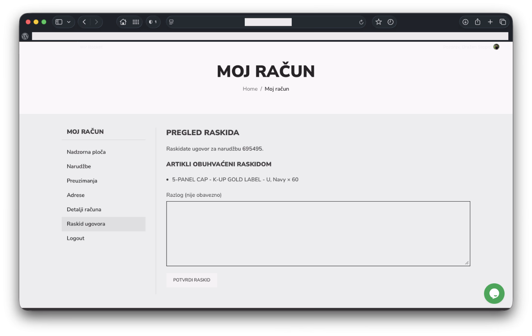This screenshot has height=336, width=532.
Task: Click the Pregled raskida heading
Action: (203, 133)
